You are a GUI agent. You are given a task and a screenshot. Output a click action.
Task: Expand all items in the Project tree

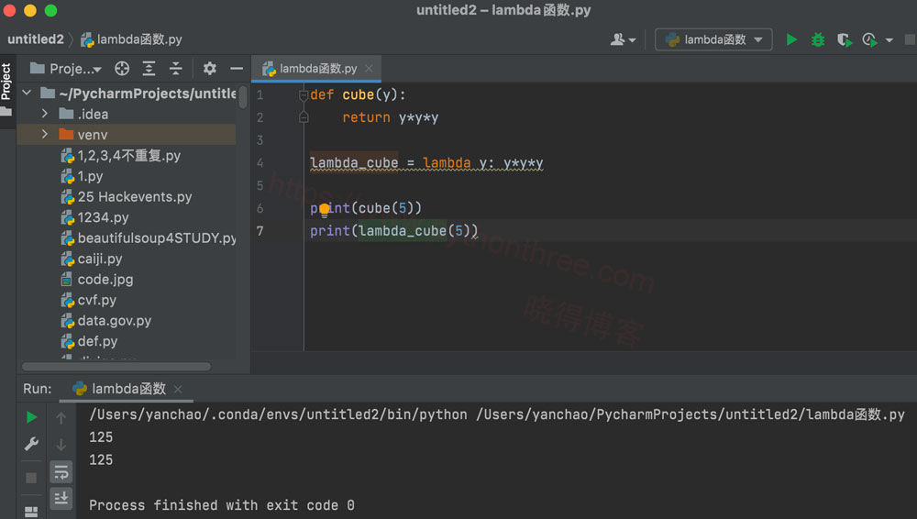(x=149, y=69)
